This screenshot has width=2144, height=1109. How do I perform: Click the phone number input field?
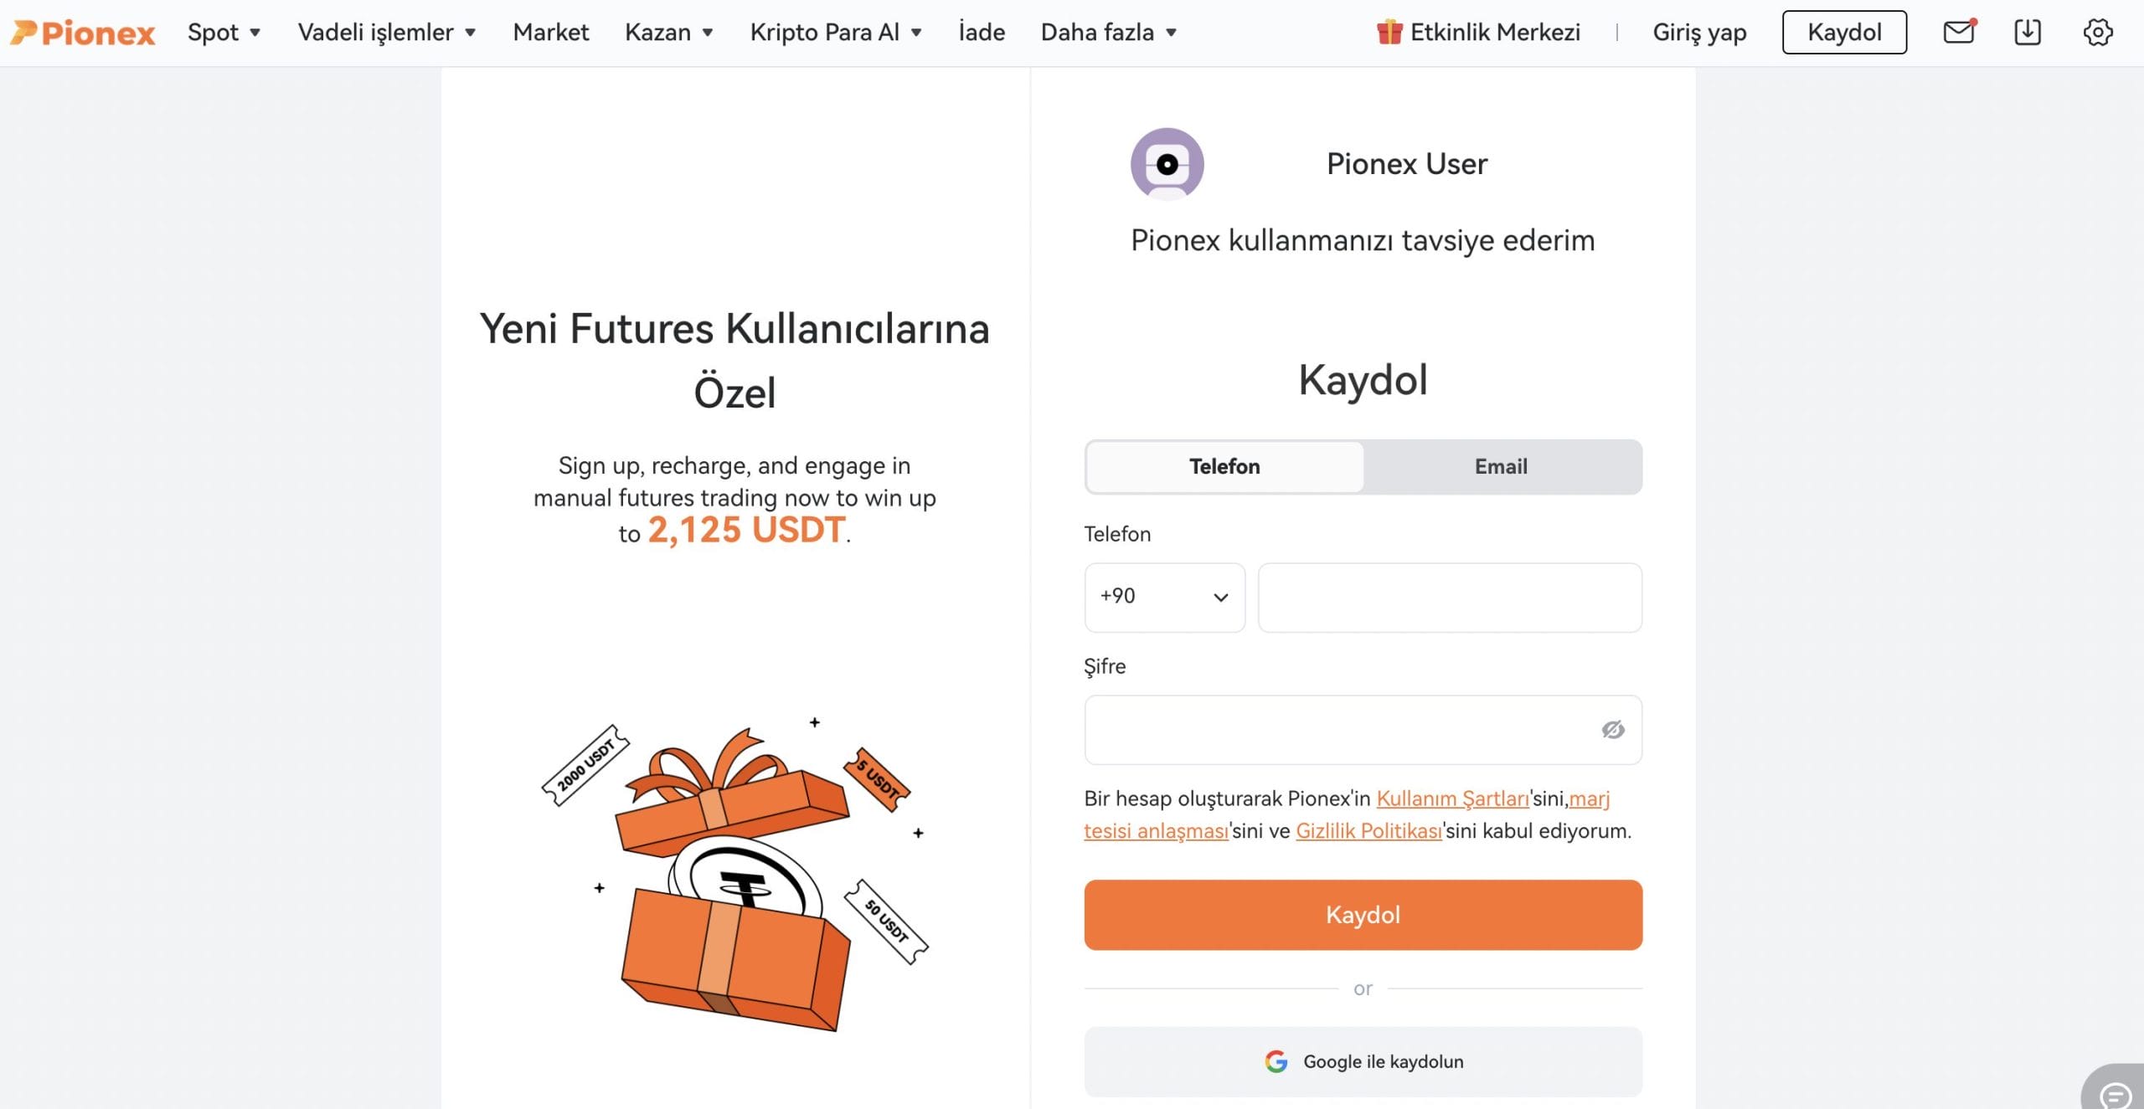[x=1449, y=597]
